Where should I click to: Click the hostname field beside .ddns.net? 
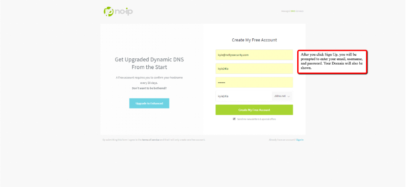[243, 96]
